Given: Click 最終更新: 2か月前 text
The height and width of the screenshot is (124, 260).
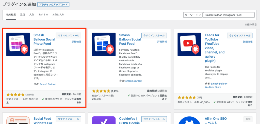Looking at the screenshot, I should click(x=71, y=94).
